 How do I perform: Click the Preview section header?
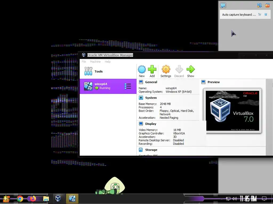click(x=214, y=82)
